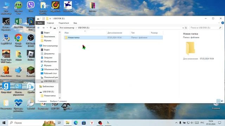Click the folder thumbnail in preview pane
The height and width of the screenshot is (126, 225).
190,48
